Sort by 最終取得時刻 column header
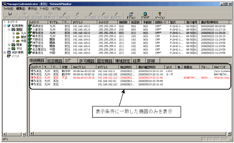234x143 pixels. click(214, 22)
